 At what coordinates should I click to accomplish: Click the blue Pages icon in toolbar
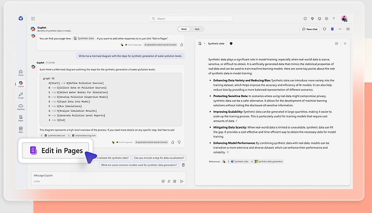point(332,29)
